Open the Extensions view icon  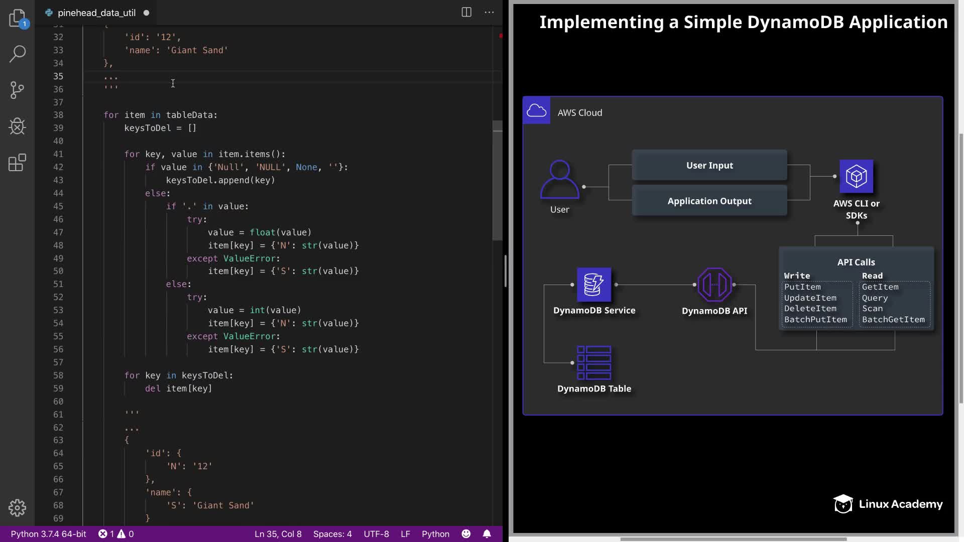[x=17, y=163]
